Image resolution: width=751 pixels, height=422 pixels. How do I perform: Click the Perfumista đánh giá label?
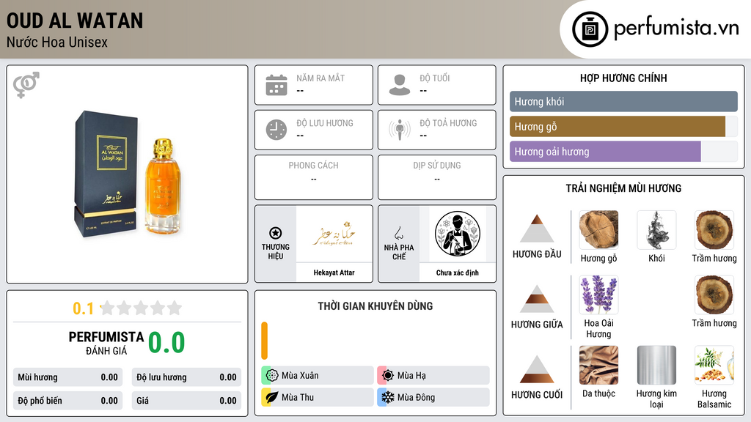point(106,343)
